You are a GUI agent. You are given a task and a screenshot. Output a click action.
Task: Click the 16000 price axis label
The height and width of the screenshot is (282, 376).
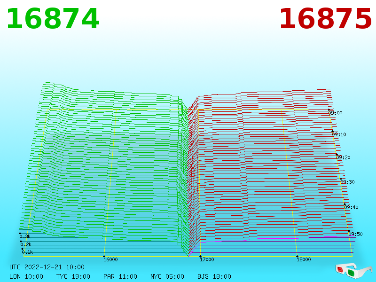[x=110, y=259]
